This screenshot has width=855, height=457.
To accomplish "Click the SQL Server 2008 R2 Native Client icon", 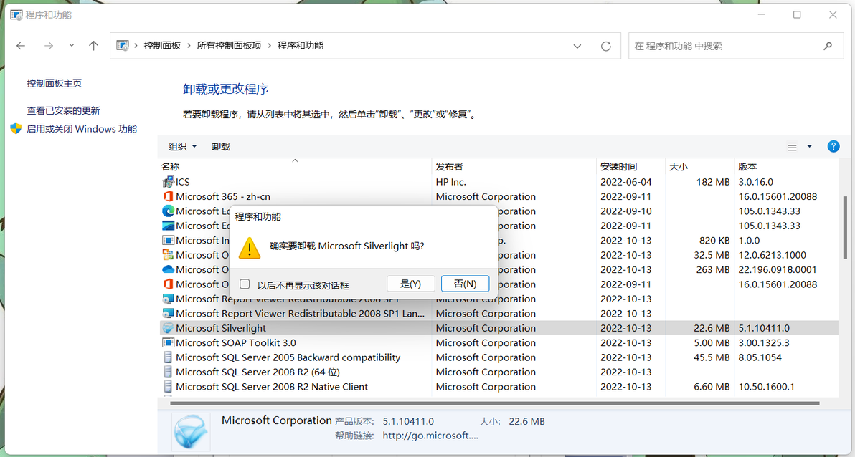I will [168, 387].
